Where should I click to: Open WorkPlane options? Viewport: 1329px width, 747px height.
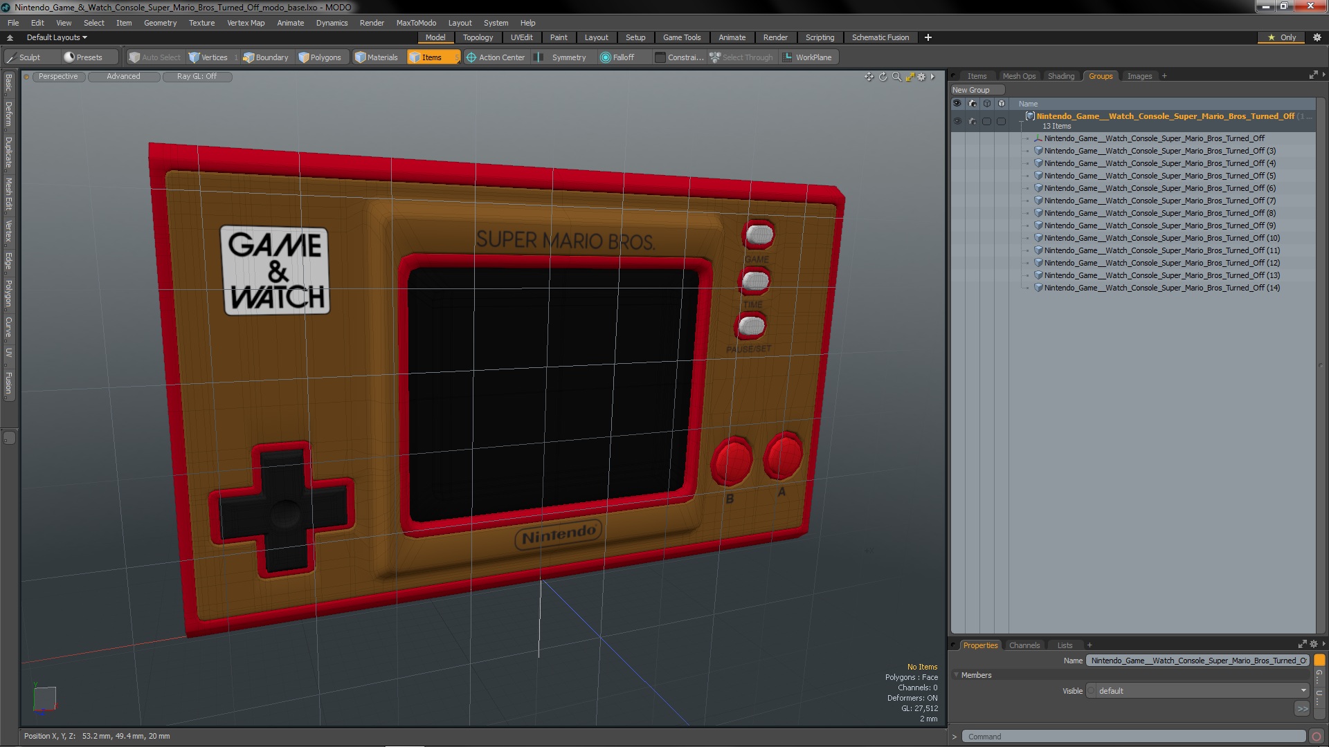tap(807, 57)
